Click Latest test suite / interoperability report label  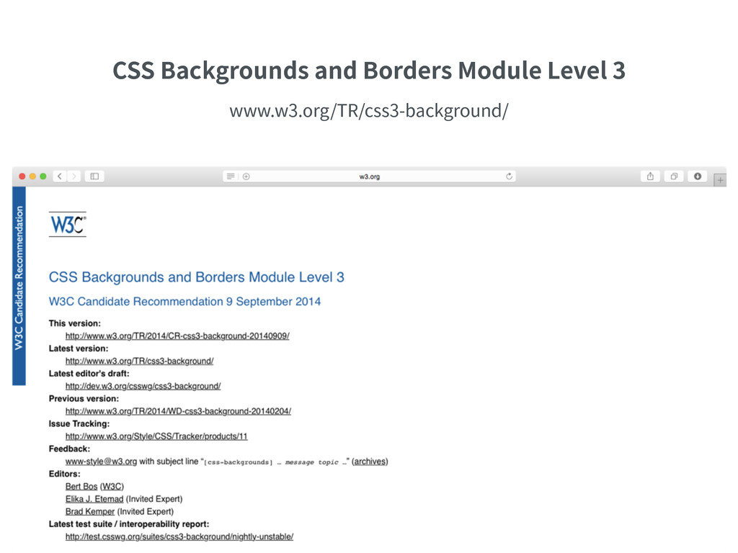click(x=129, y=524)
